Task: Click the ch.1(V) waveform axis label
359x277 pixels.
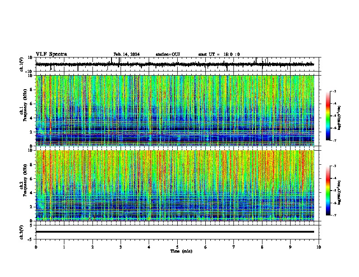Action: coord(22,64)
